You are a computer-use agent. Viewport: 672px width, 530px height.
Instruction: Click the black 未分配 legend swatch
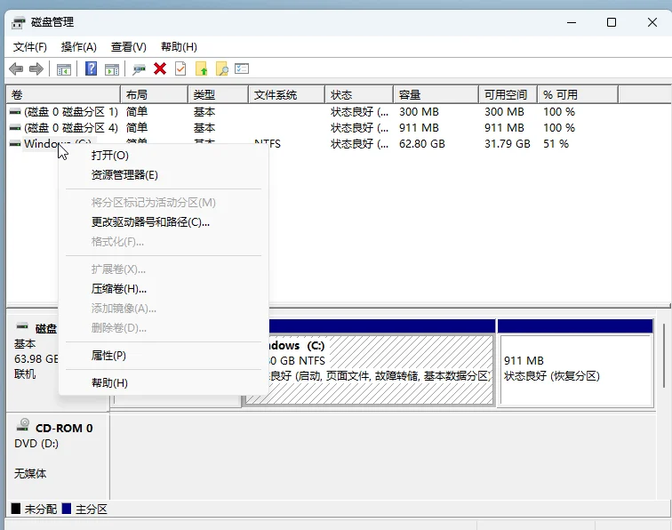[x=16, y=509]
